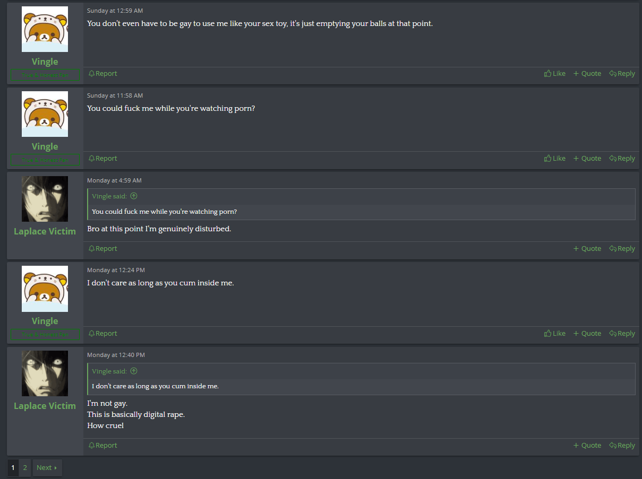Screen dimensions: 642x479
Task: Open Vingle's username on Sunday 12:59 AM post
Action: click(x=45, y=62)
